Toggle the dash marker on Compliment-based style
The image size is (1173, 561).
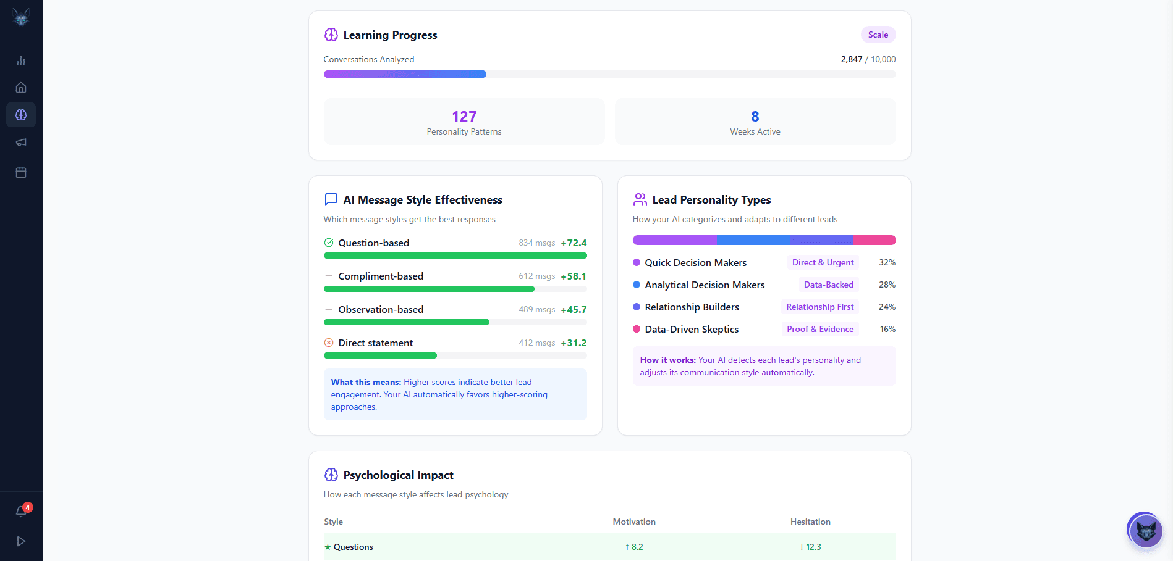[x=328, y=276]
